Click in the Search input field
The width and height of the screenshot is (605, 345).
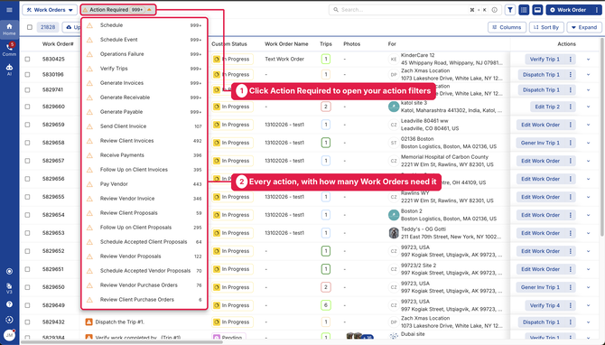tap(401, 10)
